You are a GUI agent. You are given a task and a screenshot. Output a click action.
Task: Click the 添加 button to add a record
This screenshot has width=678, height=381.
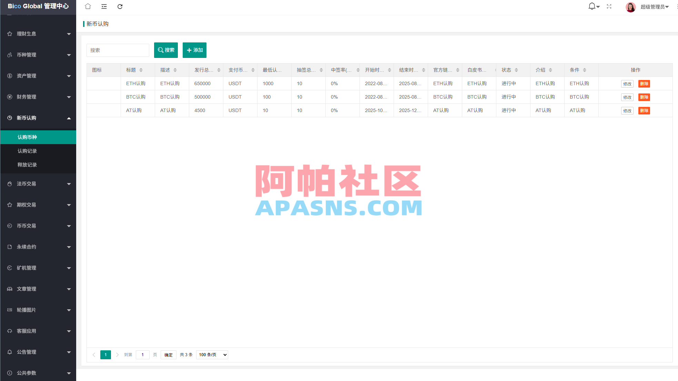point(194,50)
